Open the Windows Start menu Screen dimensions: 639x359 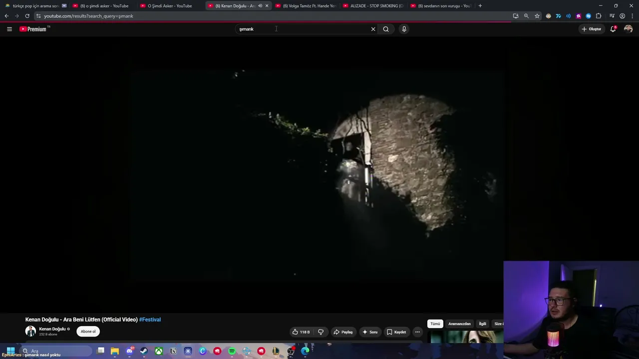coord(10,351)
